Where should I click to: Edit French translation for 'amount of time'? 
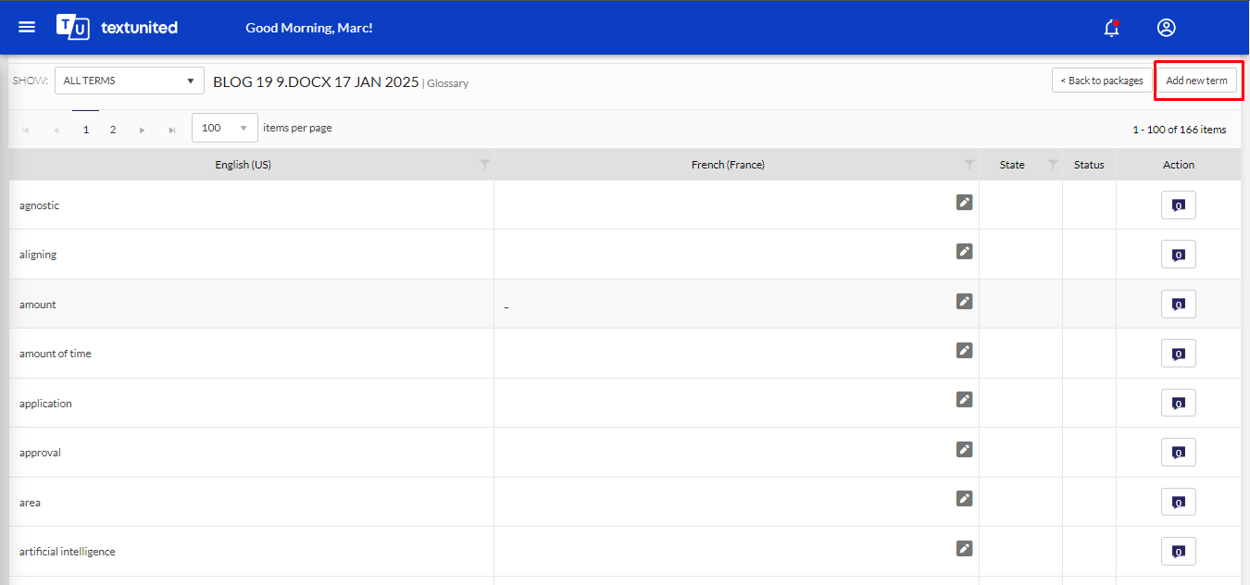click(964, 350)
